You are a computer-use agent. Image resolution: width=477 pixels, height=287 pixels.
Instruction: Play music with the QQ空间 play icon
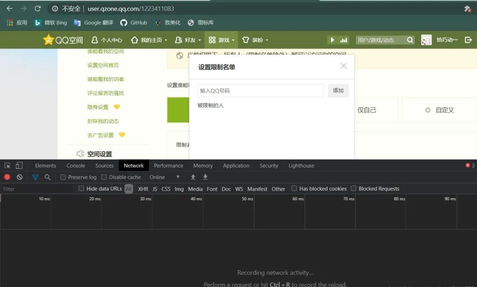pyautogui.click(x=332, y=40)
